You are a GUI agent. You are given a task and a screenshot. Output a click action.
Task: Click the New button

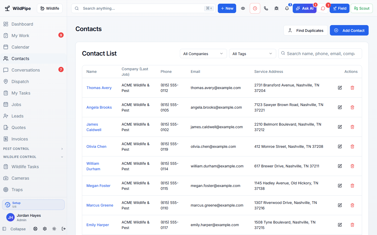click(227, 8)
